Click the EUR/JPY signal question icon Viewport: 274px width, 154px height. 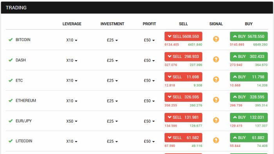[216, 120]
